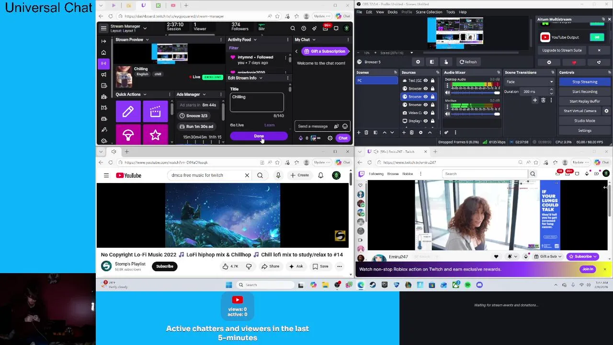Click Start Recording in OBS Controls

(x=585, y=92)
